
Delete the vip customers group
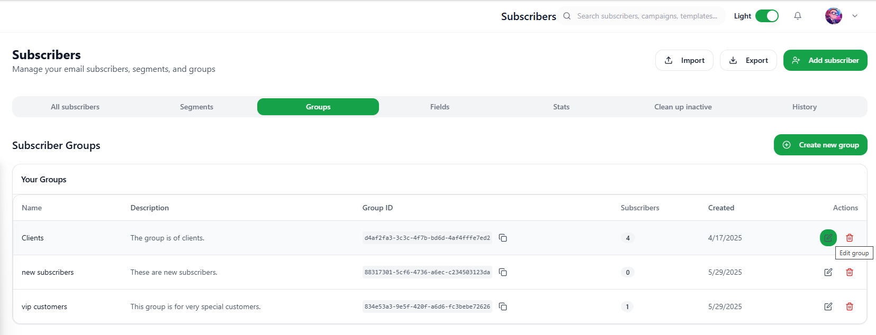[850, 306]
